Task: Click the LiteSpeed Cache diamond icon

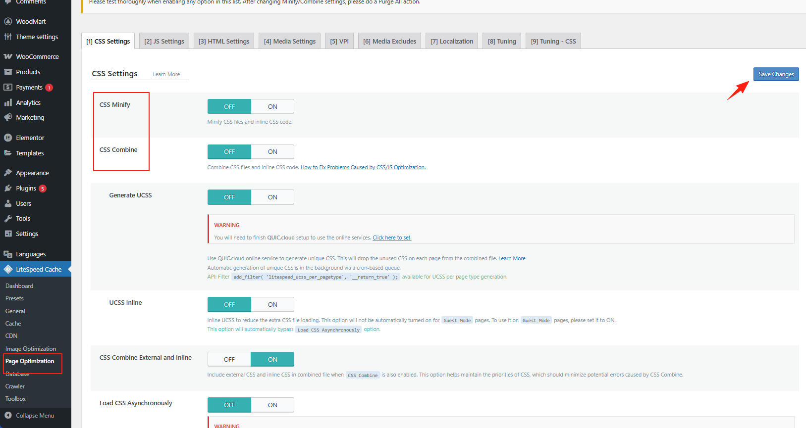Action: point(8,269)
